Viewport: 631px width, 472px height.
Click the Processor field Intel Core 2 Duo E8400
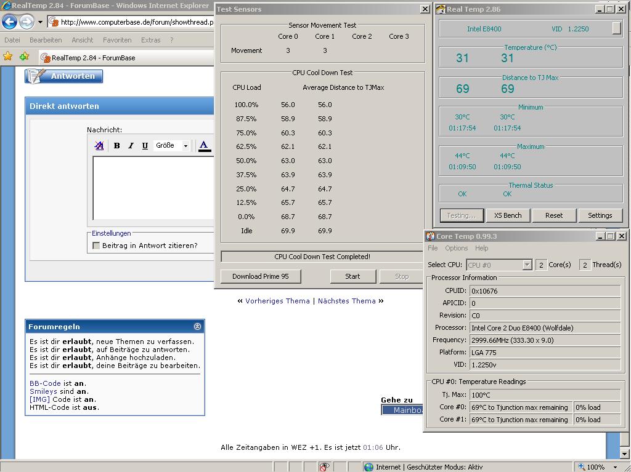(x=545, y=327)
